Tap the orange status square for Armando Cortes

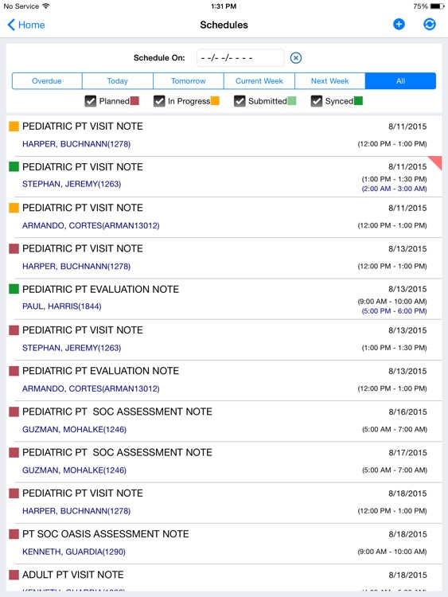pos(14,208)
